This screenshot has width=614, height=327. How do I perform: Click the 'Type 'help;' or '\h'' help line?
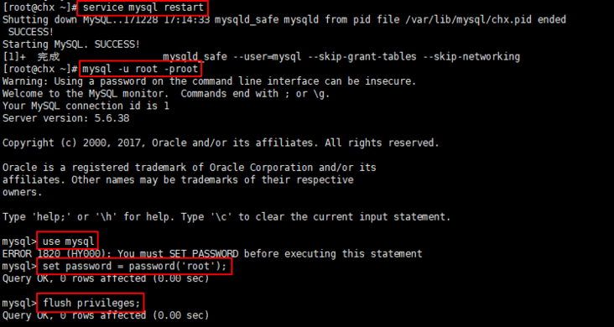point(226,217)
